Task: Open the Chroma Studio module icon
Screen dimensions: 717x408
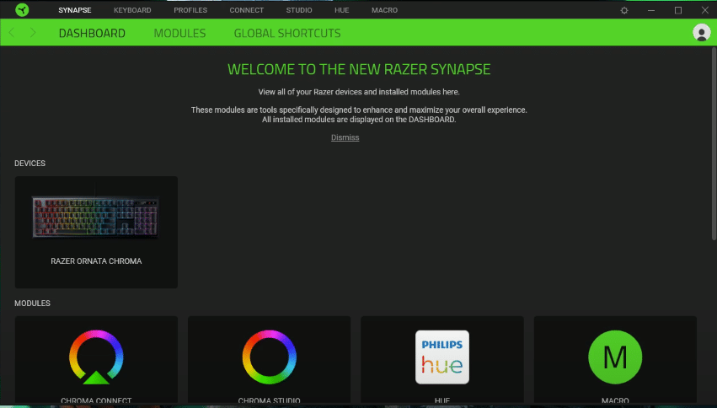Action: 270,357
